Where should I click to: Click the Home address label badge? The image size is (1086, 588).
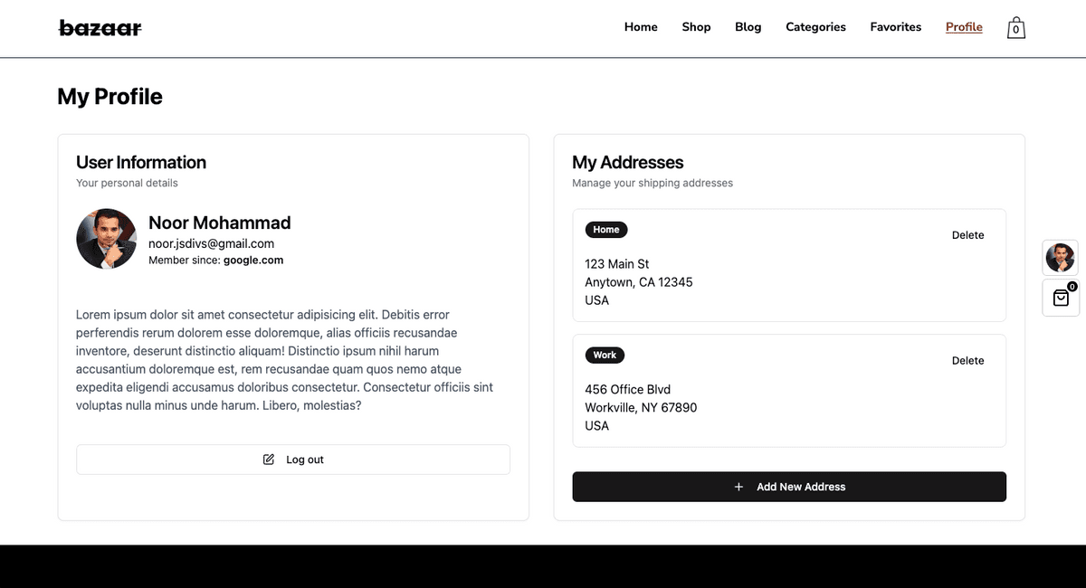[x=606, y=230]
